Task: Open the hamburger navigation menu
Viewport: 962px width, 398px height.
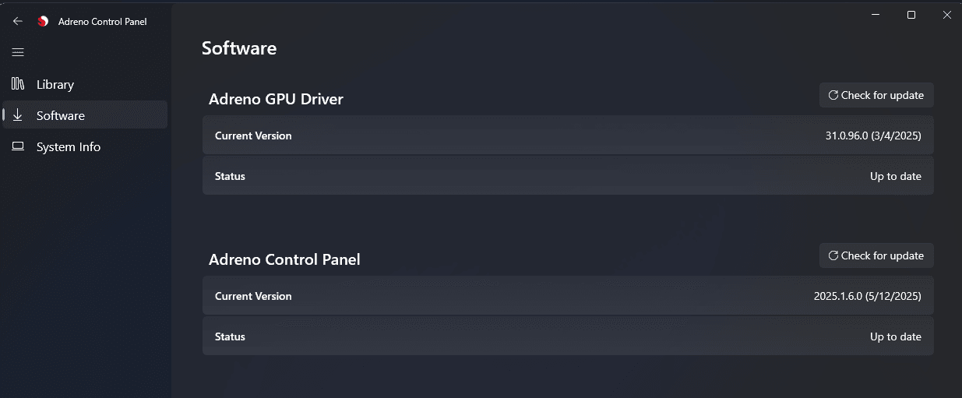Action: click(x=18, y=52)
